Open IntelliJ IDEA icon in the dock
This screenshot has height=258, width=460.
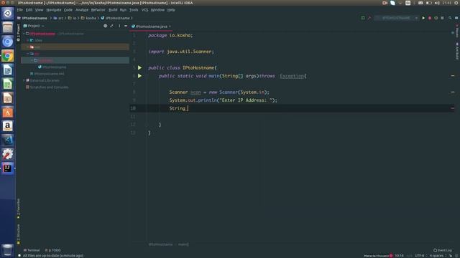pos(8,168)
